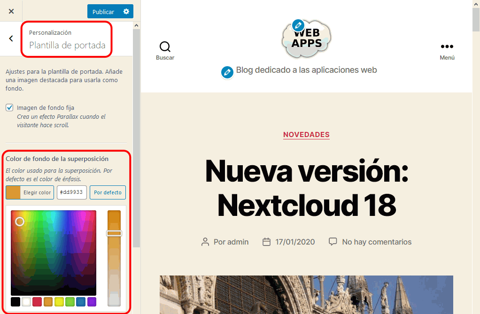480x314 pixels.
Task: Open publish settings gear icon
Action: tap(126, 12)
